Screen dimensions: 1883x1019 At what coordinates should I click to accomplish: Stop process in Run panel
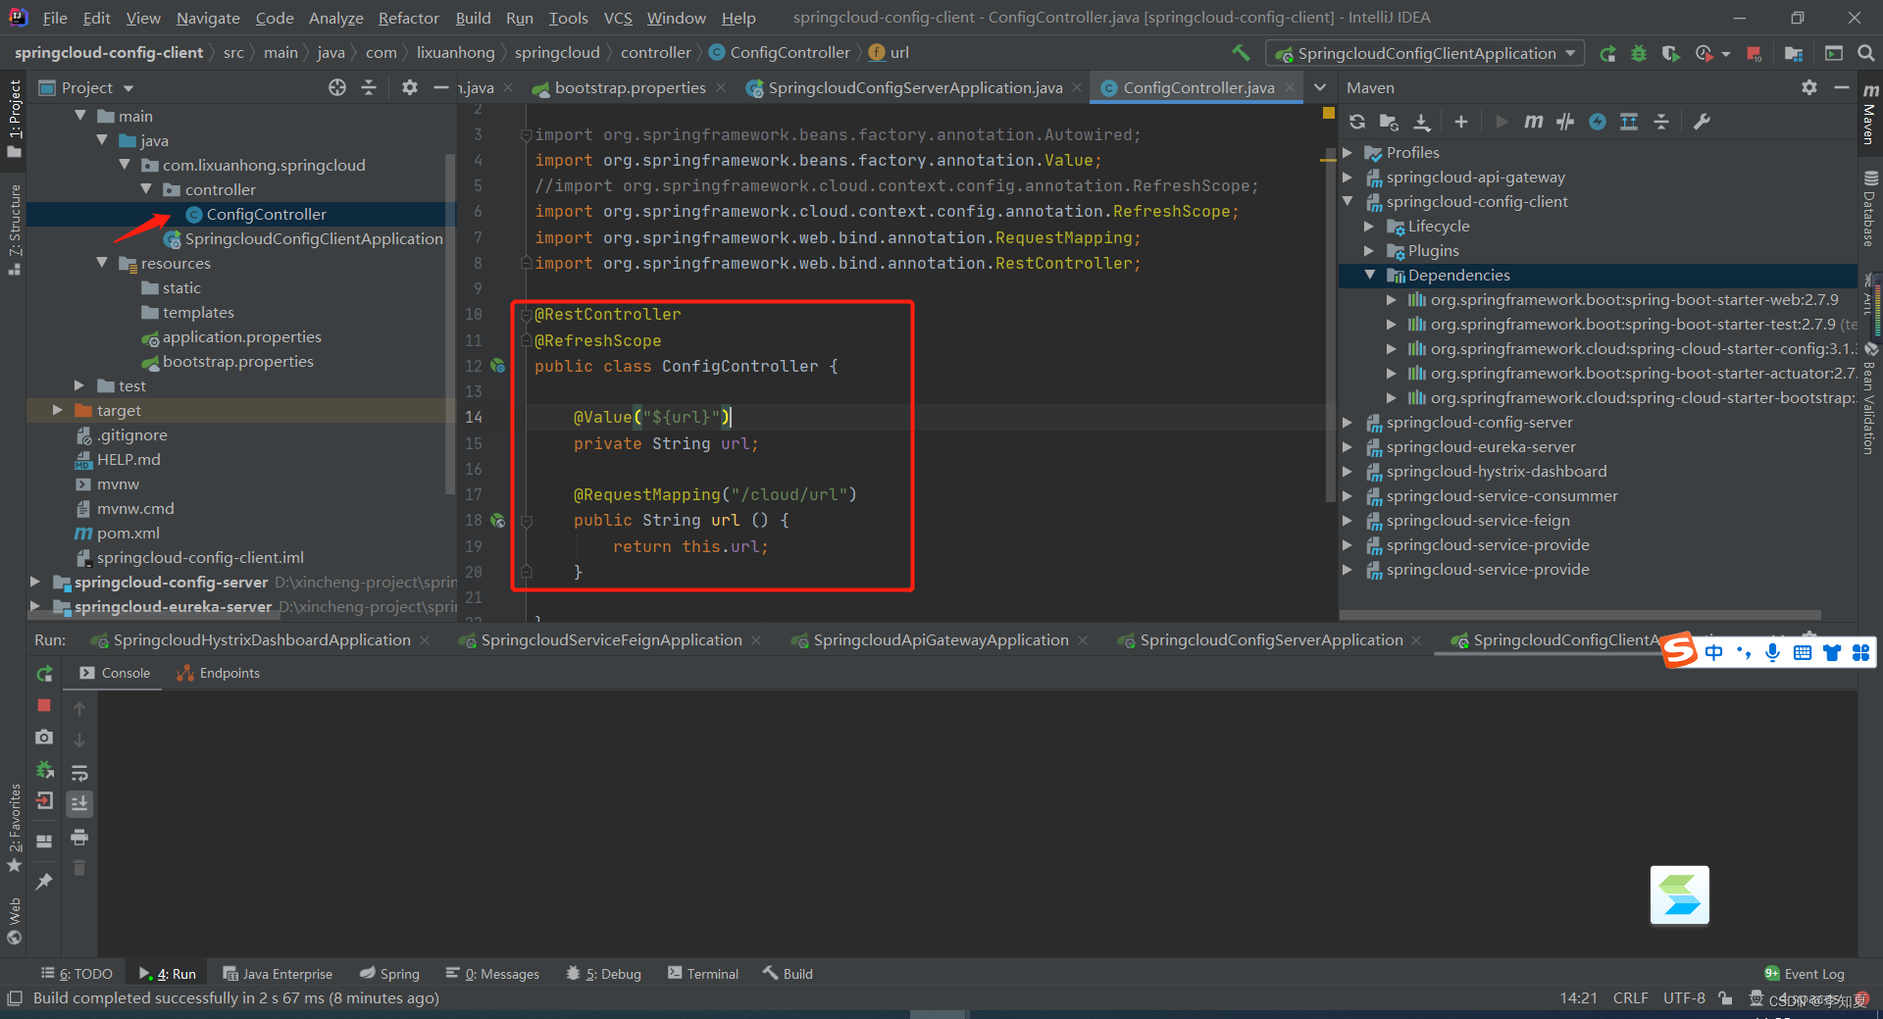pyautogui.click(x=44, y=705)
